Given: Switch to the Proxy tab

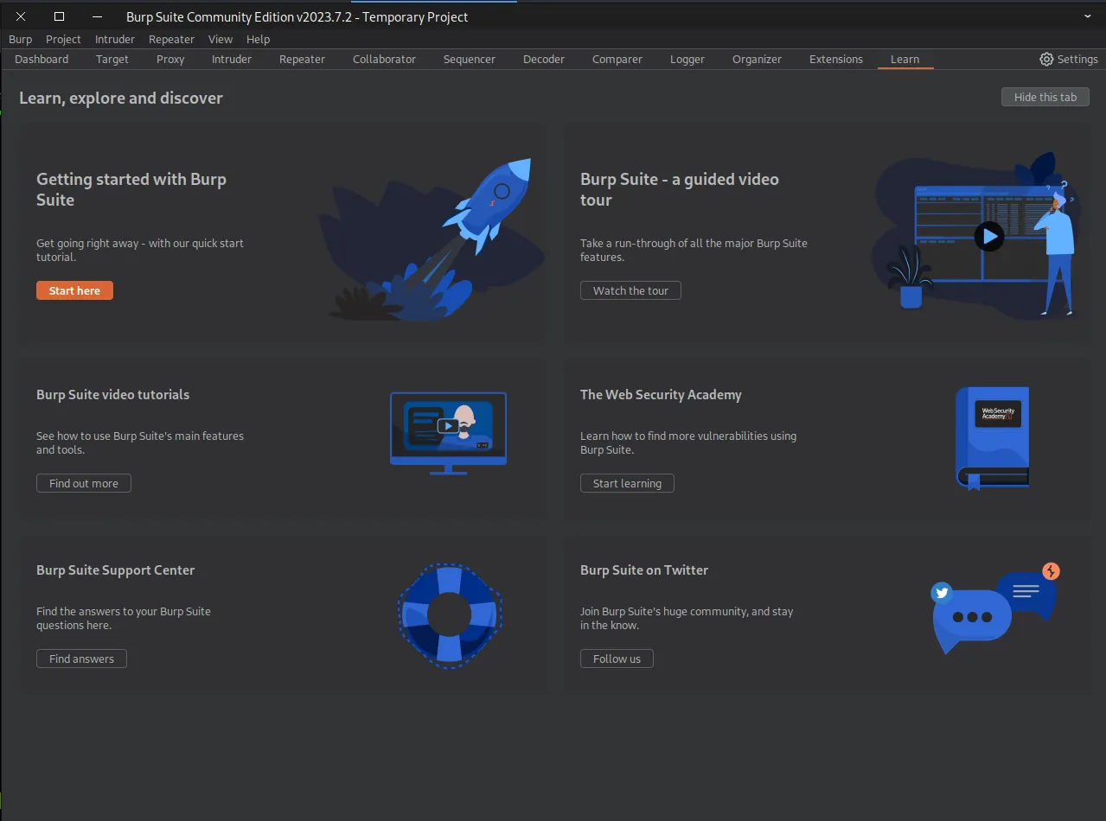Looking at the screenshot, I should coord(170,60).
